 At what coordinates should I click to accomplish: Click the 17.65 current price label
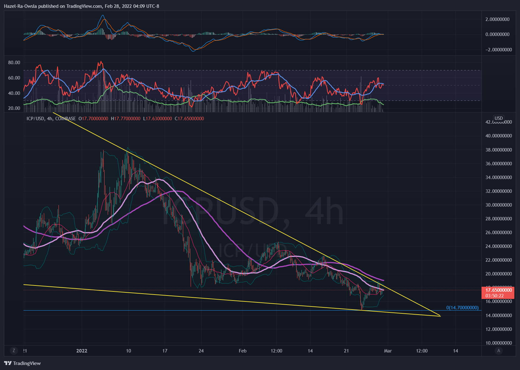499,290
